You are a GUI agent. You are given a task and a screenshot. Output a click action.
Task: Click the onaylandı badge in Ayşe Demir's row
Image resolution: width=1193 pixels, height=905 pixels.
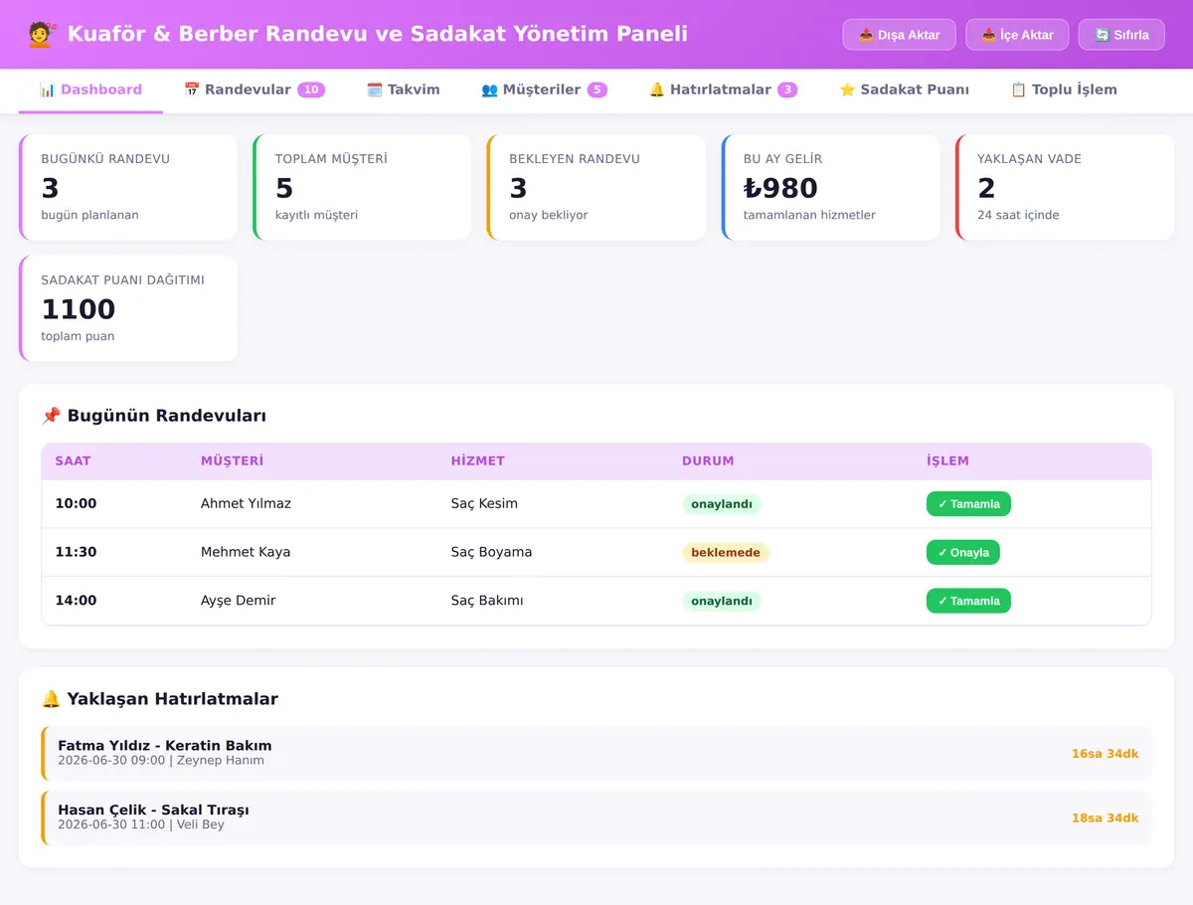722,601
